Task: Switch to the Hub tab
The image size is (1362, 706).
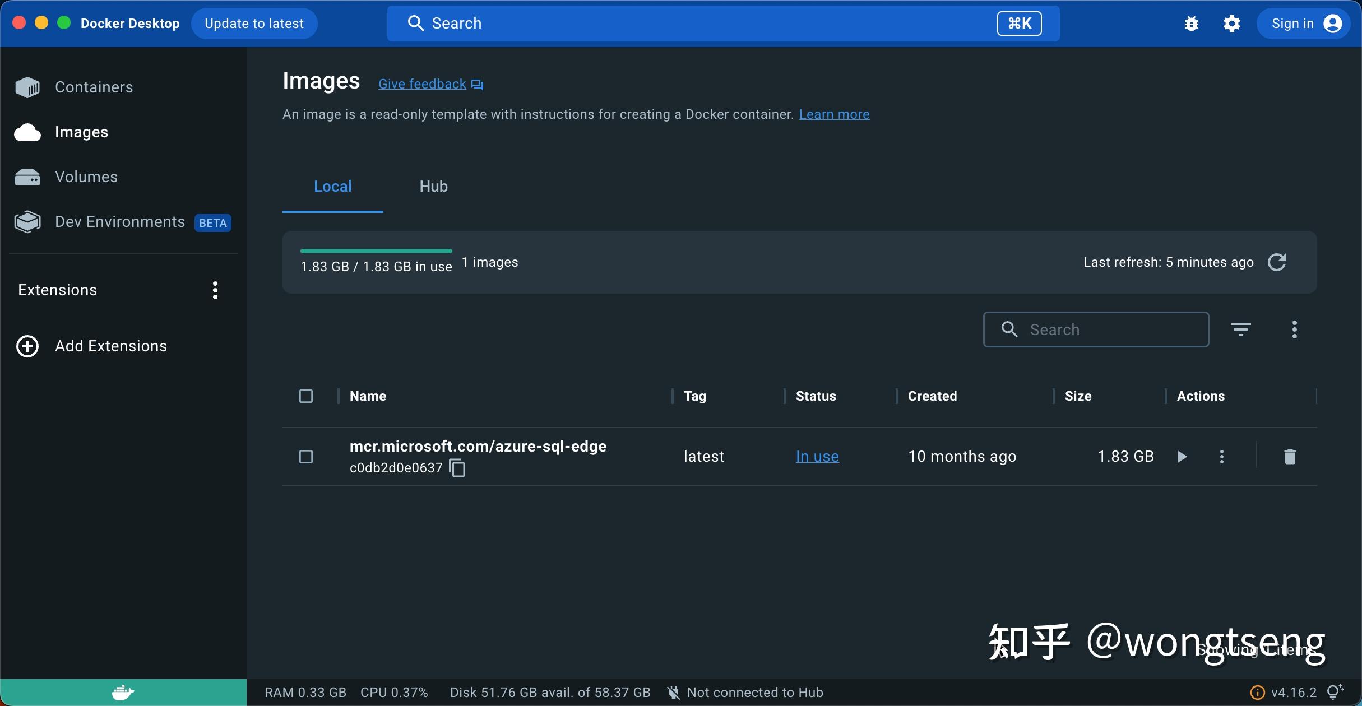Action: tap(433, 187)
